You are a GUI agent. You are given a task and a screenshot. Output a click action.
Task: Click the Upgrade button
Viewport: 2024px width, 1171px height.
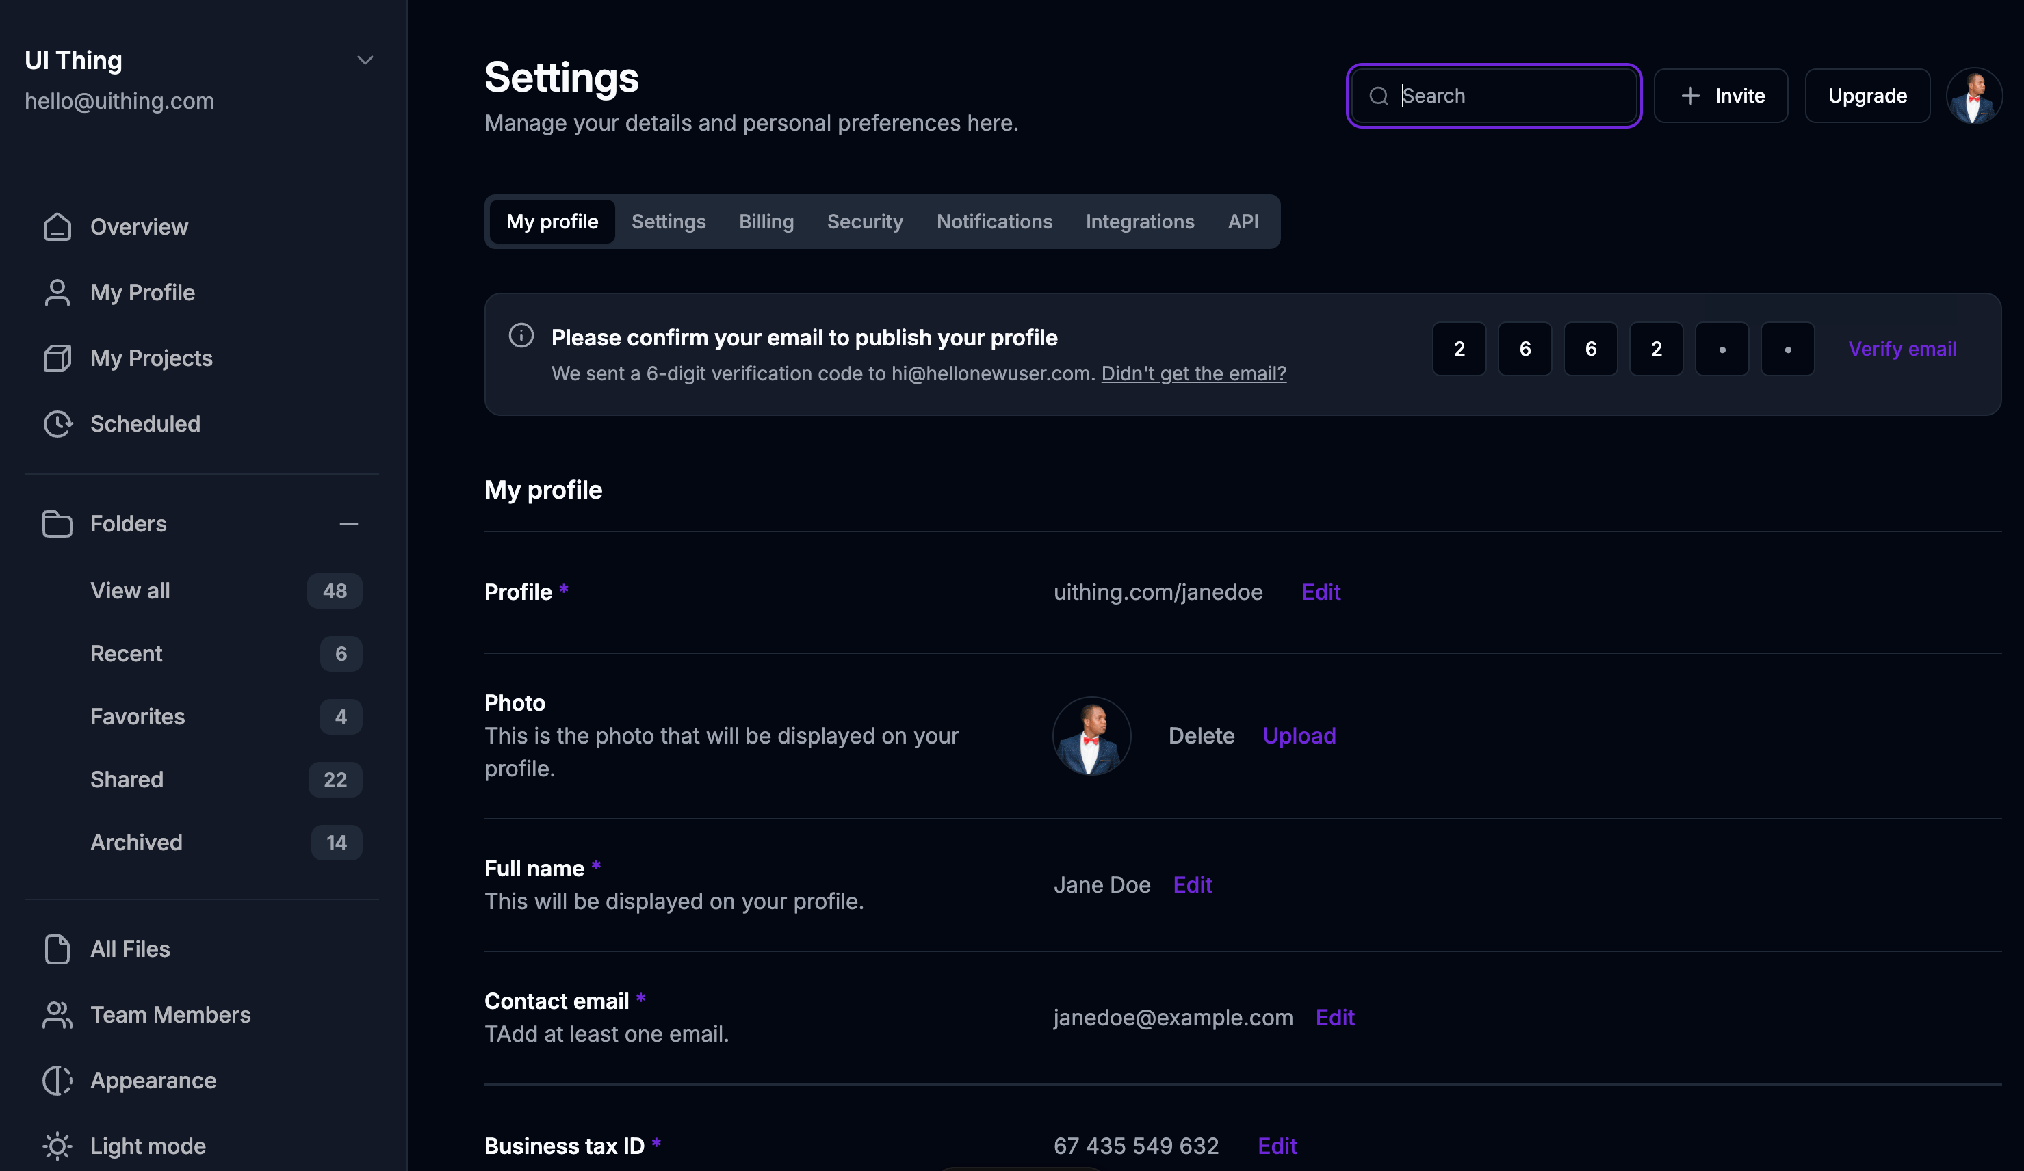(1867, 95)
